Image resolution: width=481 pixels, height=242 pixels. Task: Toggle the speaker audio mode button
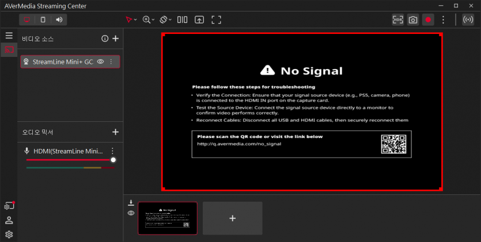59,20
